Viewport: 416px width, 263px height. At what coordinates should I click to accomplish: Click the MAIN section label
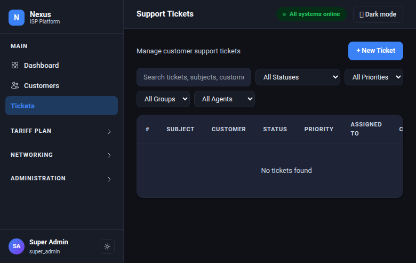pyautogui.click(x=19, y=46)
